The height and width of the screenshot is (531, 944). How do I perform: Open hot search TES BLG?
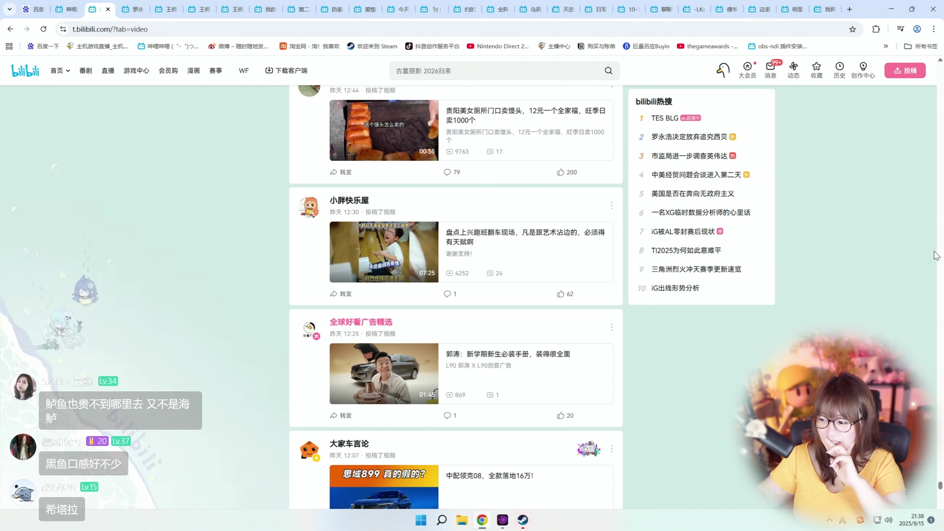click(x=665, y=118)
